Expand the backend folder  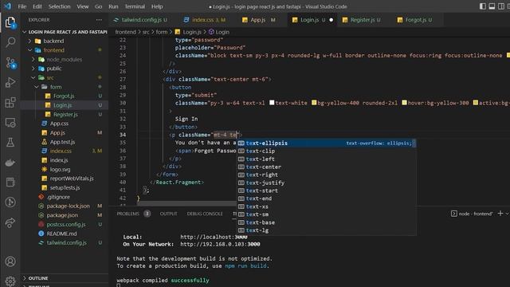click(53, 41)
